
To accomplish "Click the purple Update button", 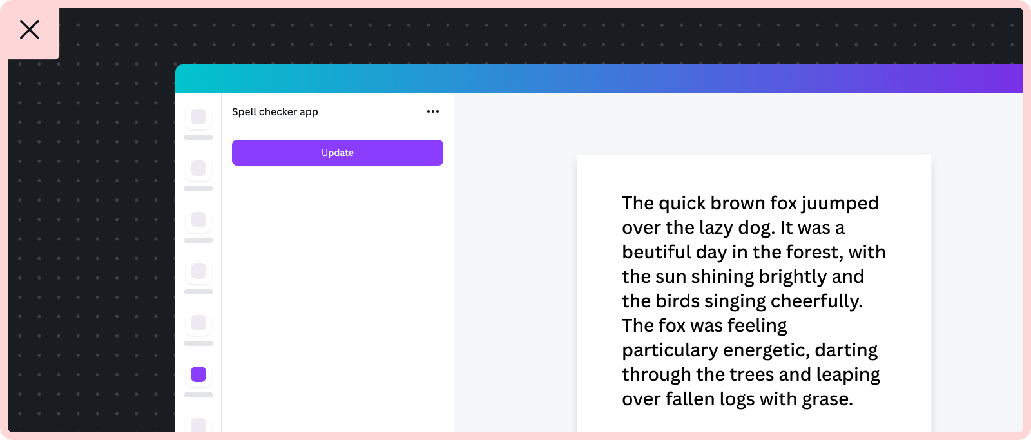I will click(x=338, y=153).
